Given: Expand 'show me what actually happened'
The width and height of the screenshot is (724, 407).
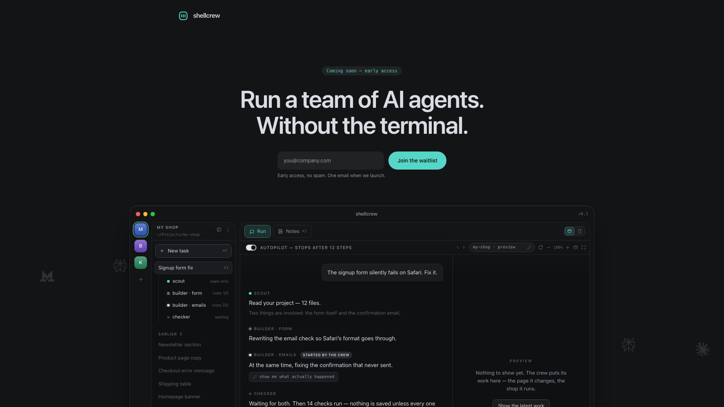Looking at the screenshot, I should click(x=293, y=377).
